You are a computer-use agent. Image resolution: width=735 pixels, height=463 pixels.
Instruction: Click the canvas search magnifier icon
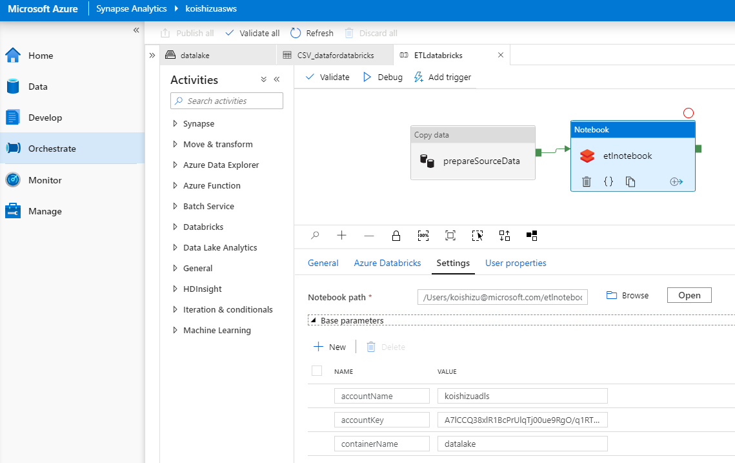(315, 236)
